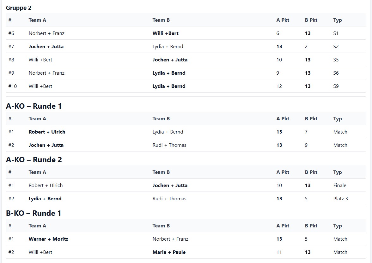
Task: Select the Finale type cell
Action: point(339,186)
